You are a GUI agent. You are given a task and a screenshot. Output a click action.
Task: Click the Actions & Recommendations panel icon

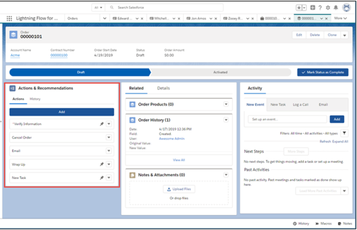12,88
